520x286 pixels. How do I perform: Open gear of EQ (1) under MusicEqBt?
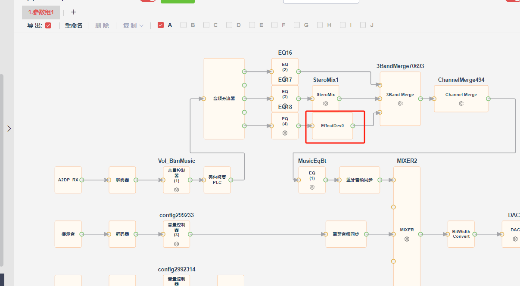(312, 187)
